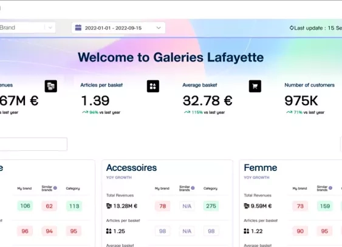Click the 1.39 articles per basket value
The height and width of the screenshot is (247, 342).
(x=95, y=100)
